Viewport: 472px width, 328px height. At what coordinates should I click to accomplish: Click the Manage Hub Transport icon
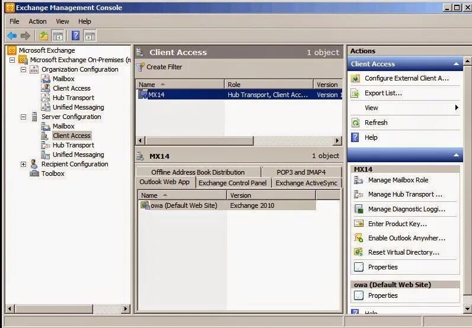pyautogui.click(x=359, y=195)
